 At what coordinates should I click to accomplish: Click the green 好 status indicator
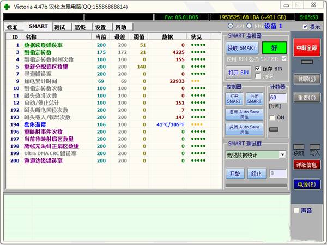pos(274,48)
